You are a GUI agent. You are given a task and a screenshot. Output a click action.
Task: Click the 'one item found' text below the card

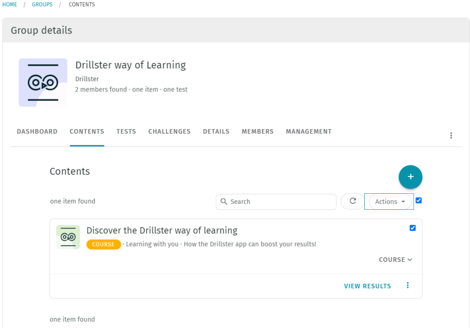(x=72, y=319)
